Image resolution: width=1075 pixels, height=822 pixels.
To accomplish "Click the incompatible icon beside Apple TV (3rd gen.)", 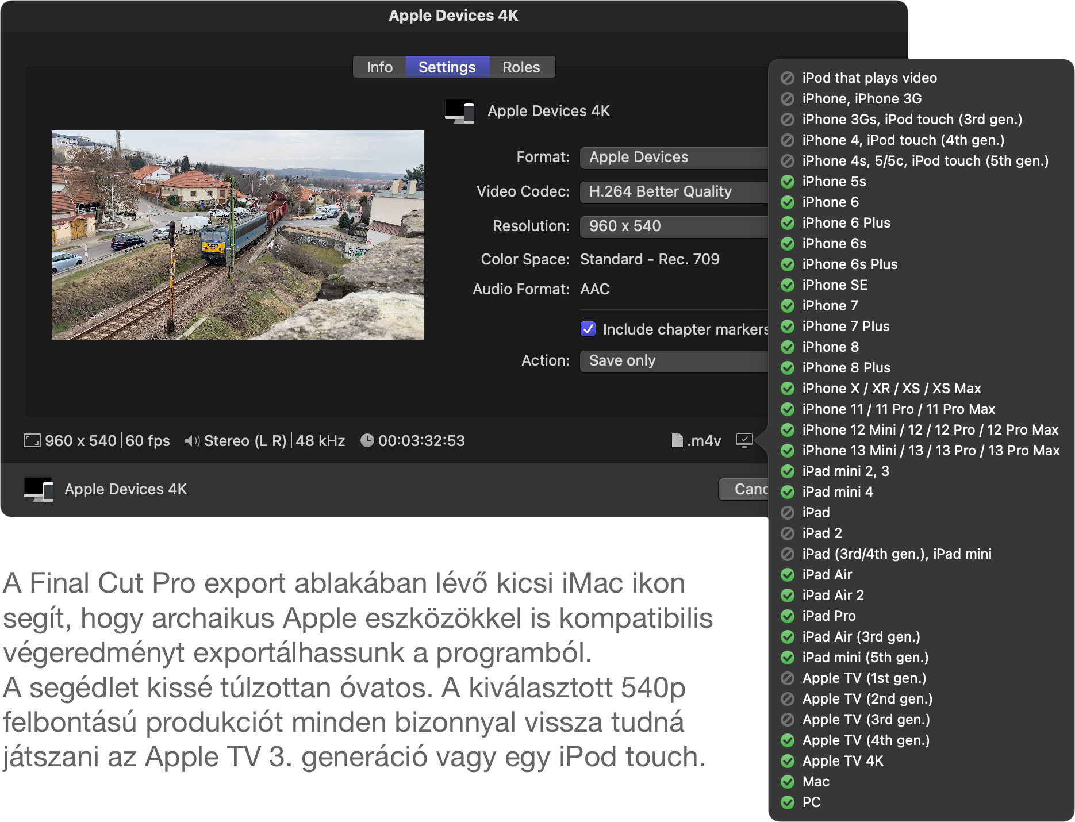I will (788, 720).
